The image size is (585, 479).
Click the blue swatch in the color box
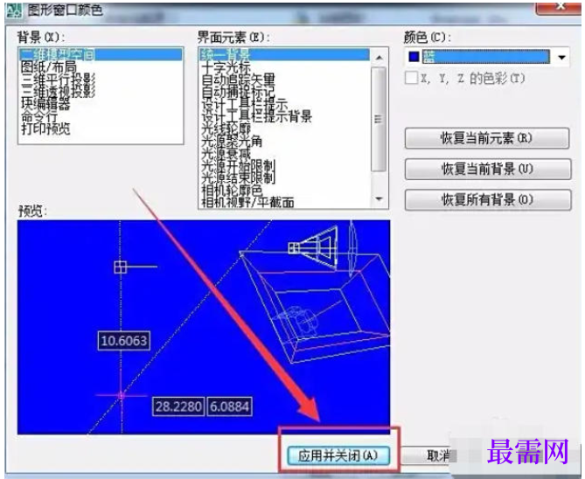[414, 57]
